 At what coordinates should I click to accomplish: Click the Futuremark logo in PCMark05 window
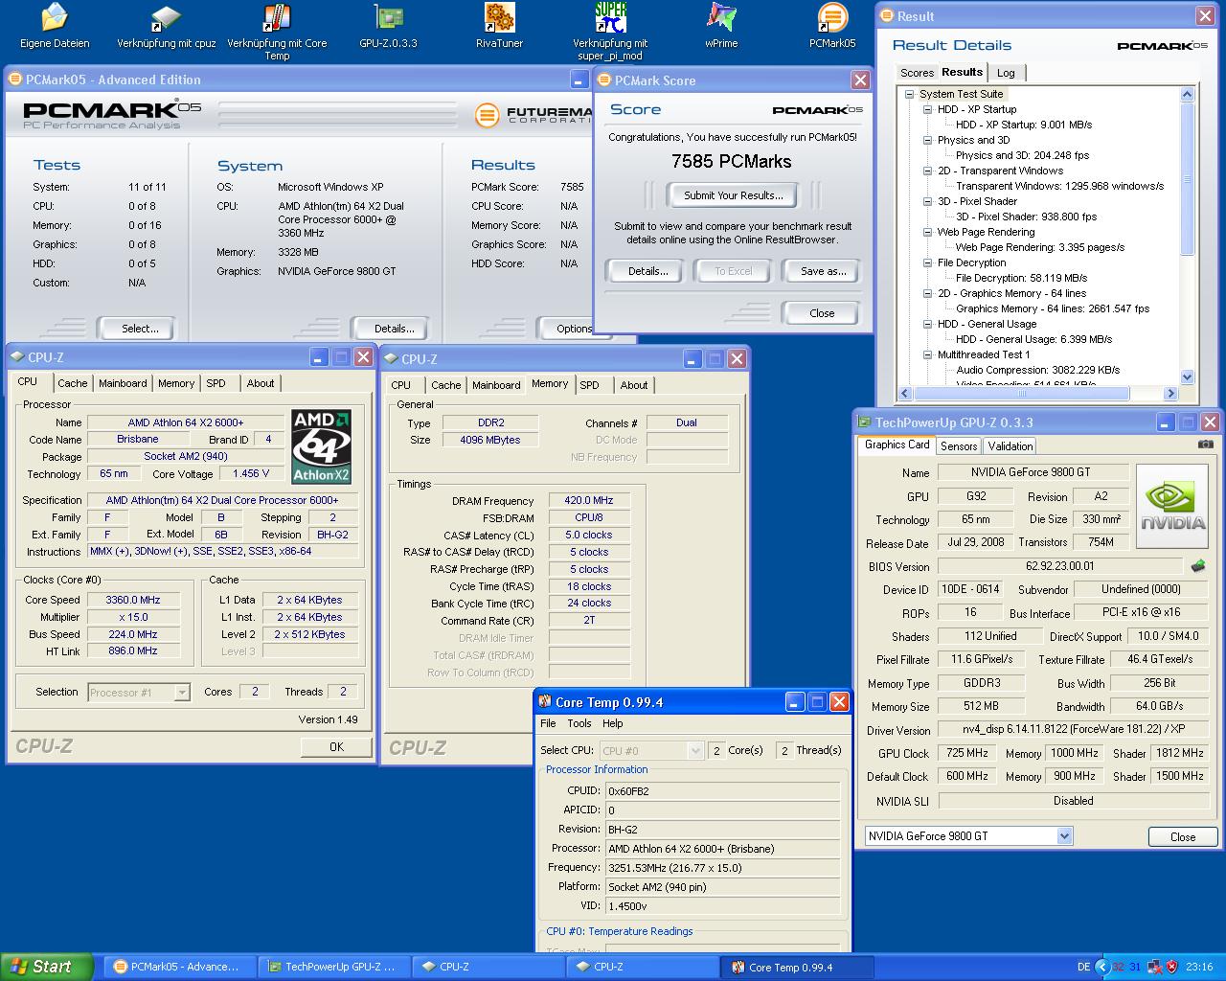point(487,116)
